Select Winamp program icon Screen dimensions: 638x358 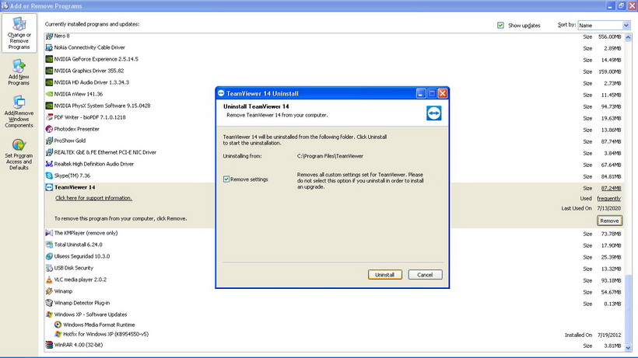pos(49,291)
